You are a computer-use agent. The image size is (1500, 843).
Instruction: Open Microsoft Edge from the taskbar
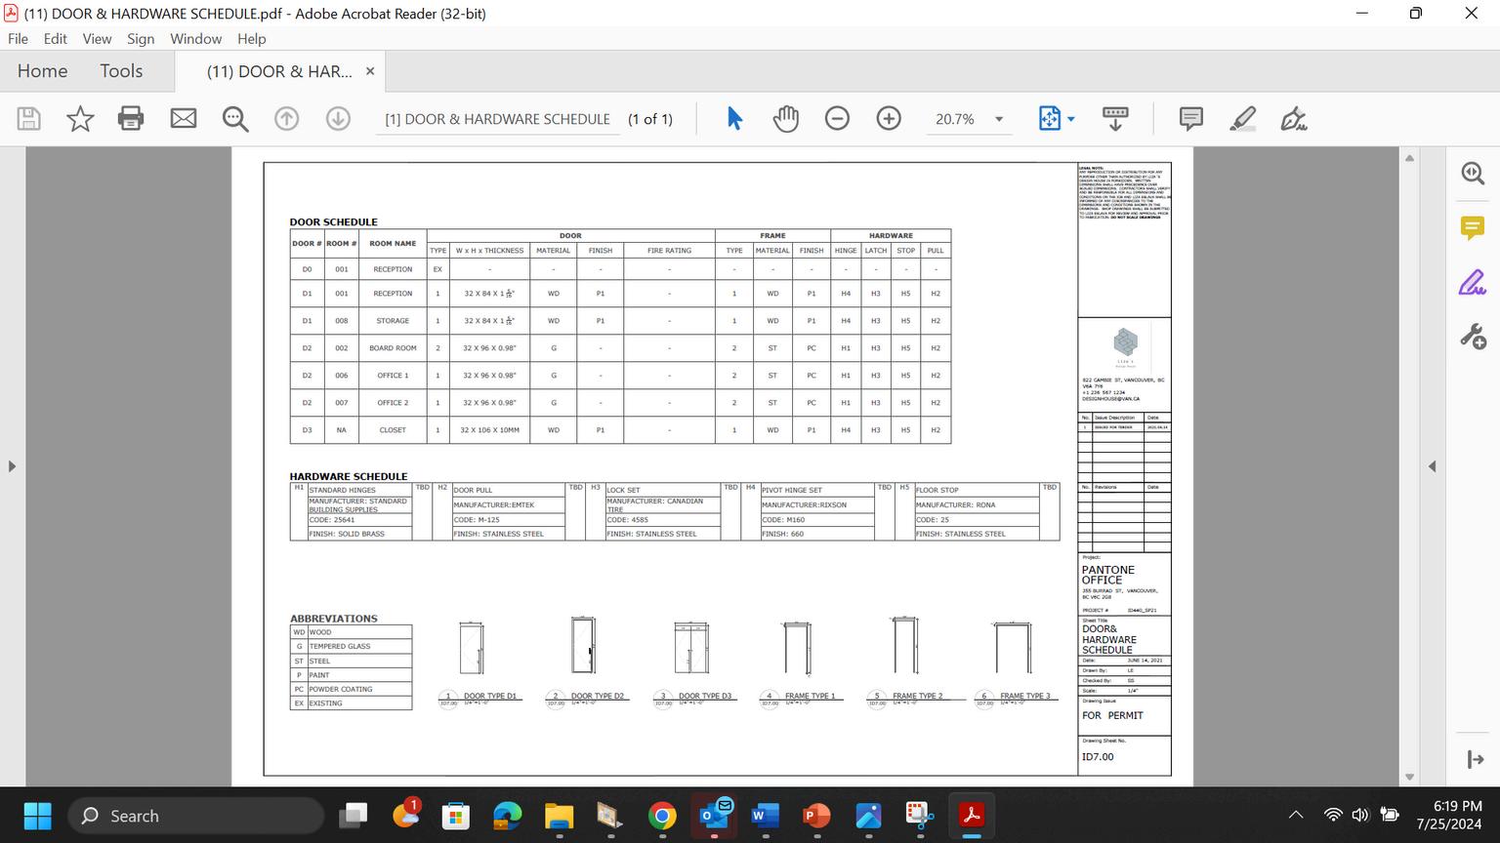tap(507, 816)
